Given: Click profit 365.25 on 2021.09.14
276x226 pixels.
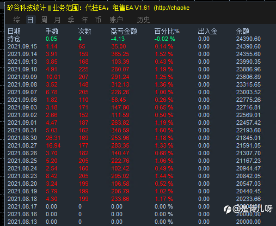Looking at the screenshot, I should pos(120,54).
